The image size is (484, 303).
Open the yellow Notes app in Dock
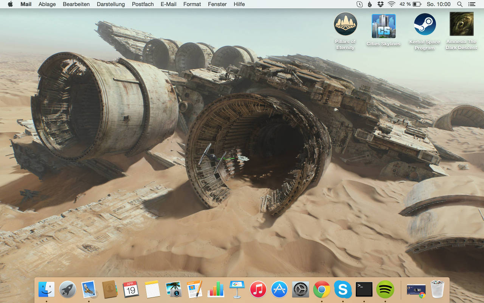click(152, 290)
